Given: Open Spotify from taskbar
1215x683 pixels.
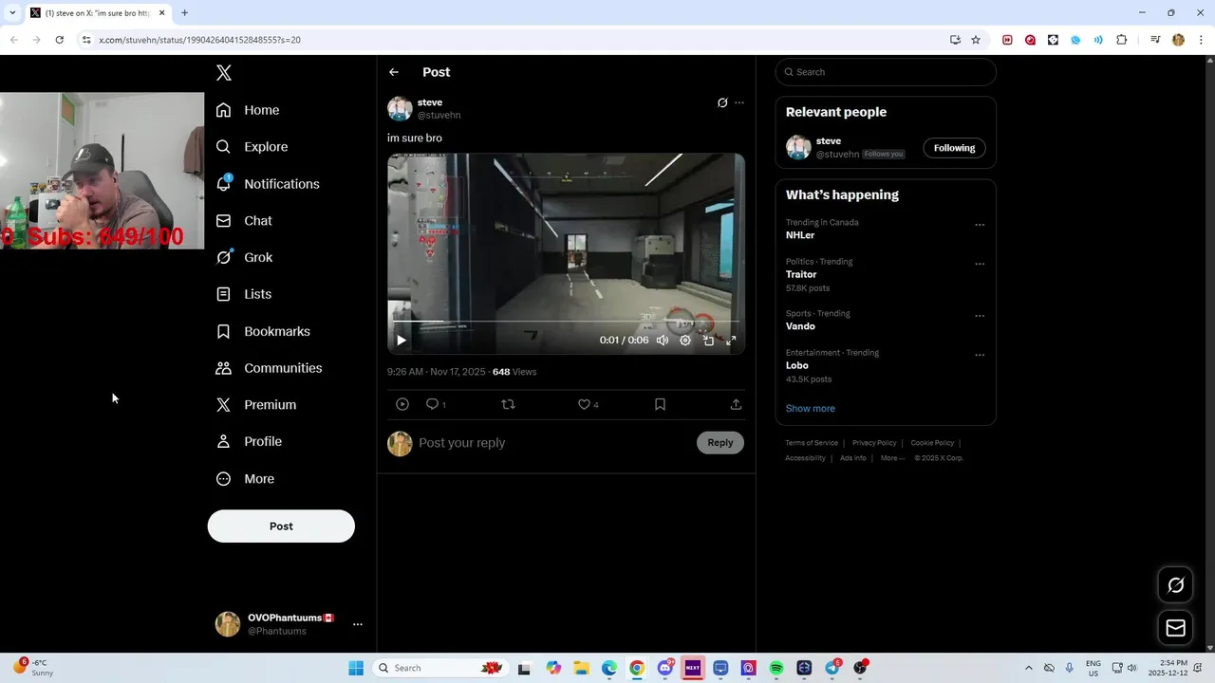Looking at the screenshot, I should [x=776, y=668].
